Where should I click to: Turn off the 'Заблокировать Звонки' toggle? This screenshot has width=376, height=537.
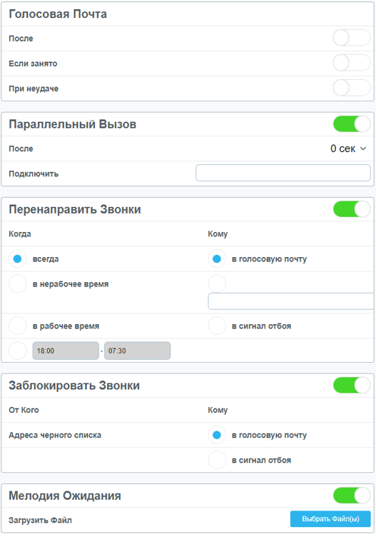coord(351,385)
